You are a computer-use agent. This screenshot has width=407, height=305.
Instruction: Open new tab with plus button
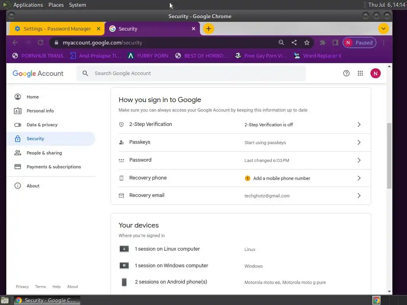(x=209, y=29)
